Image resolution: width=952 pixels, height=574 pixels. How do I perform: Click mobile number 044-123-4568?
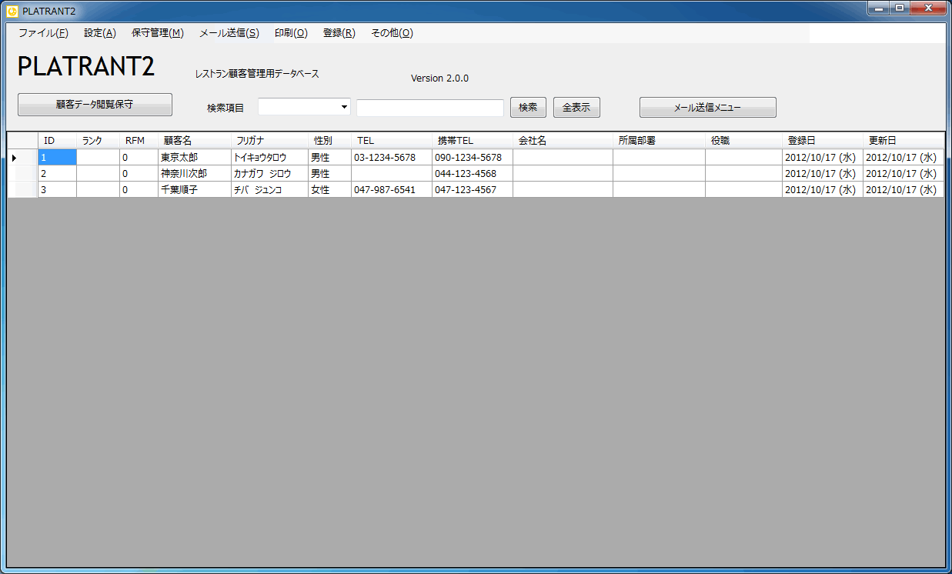click(473, 173)
